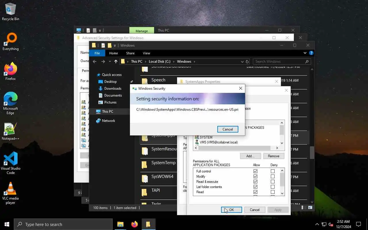This screenshot has width=368, height=230.
Task: Open recent locations dropdown near navigation arrows
Action: [x=110, y=62]
